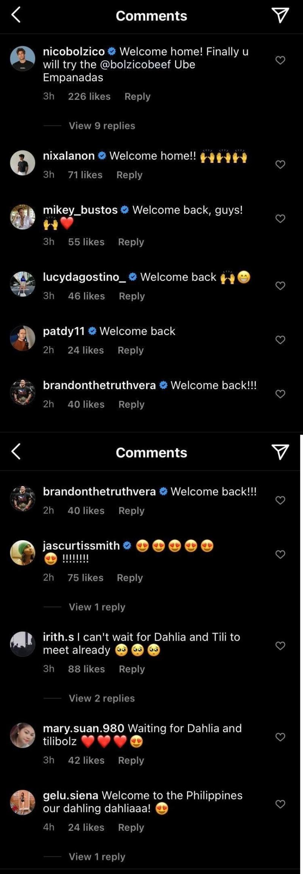The image size is (303, 874).
Task: Open nicobolzico's profile picture
Action: click(23, 58)
